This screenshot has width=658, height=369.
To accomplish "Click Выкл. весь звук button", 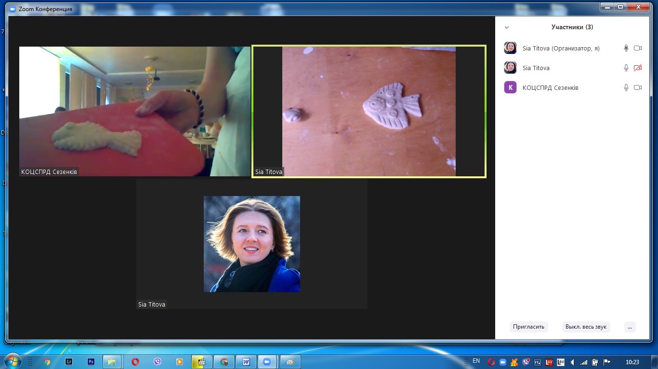I will tap(586, 327).
